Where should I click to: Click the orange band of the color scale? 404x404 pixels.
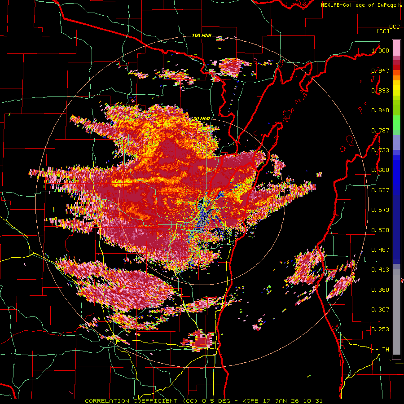396,75
